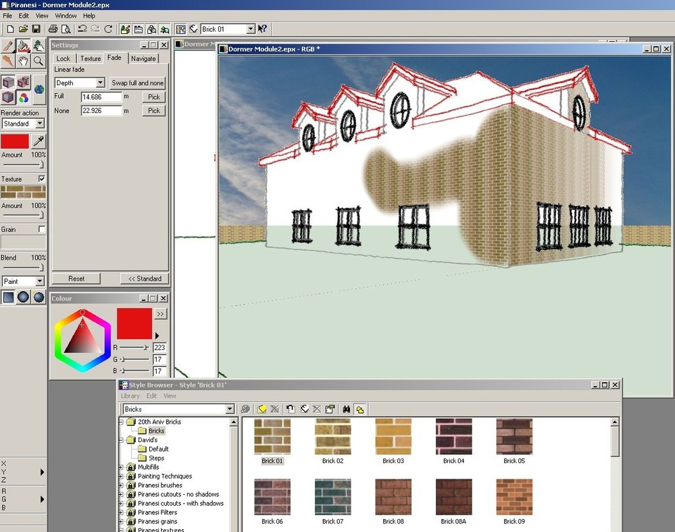Select the hand pan tool
This screenshot has width=675, height=532.
(23, 61)
